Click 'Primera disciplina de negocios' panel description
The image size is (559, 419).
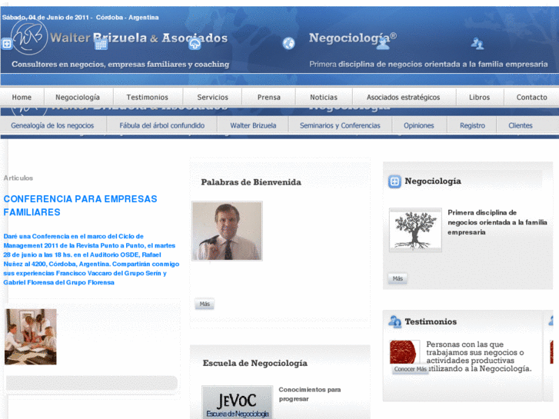[x=497, y=222]
